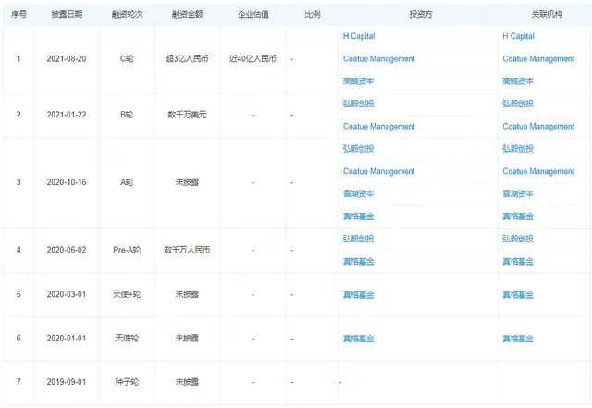Image resolution: width=592 pixels, height=408 pixels.
Task: Select the date cell 2020-03-01
Action: [67, 294]
